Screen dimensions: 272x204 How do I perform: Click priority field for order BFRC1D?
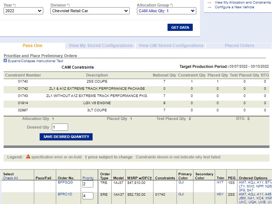tap(88, 196)
